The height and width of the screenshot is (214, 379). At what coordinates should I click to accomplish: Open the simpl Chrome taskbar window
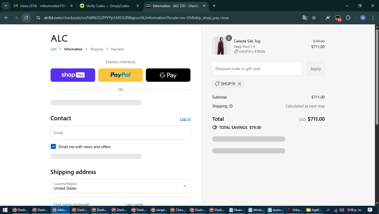(x=158, y=210)
